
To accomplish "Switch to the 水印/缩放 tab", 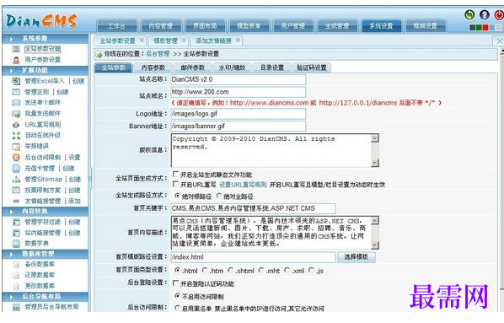I will [232, 67].
